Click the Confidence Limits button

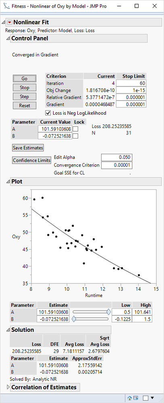(x=32, y=160)
